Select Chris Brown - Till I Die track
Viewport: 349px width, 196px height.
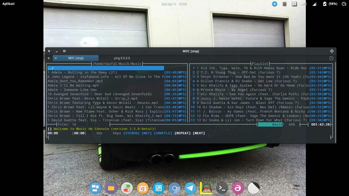point(117,116)
